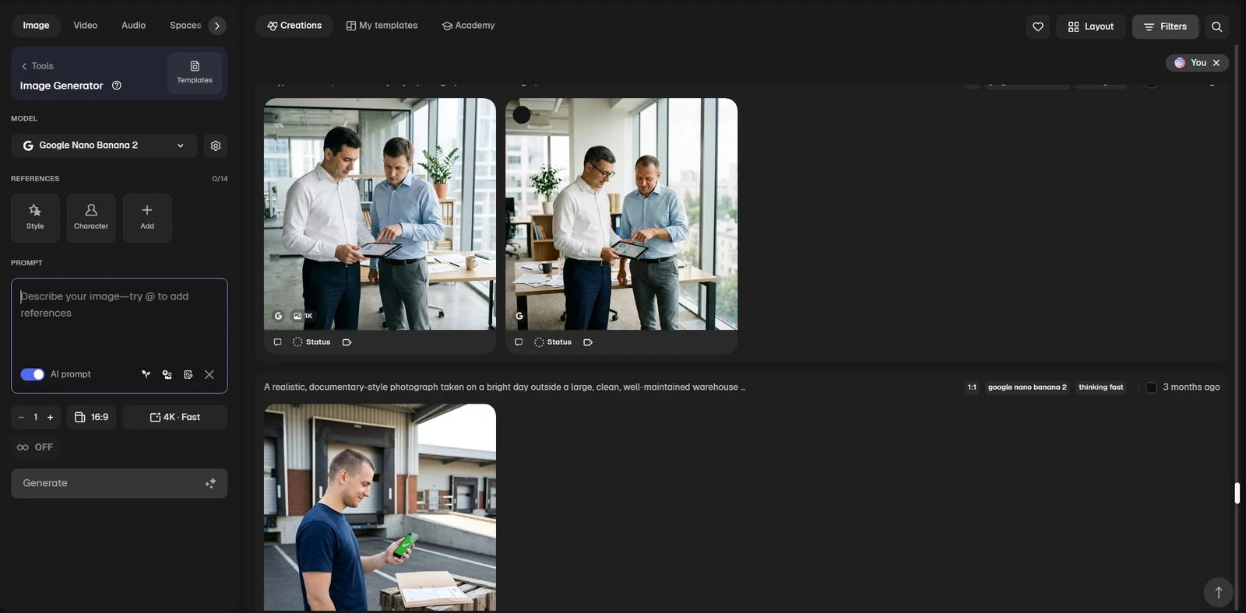Toggle the AI prompt switch

pos(33,374)
